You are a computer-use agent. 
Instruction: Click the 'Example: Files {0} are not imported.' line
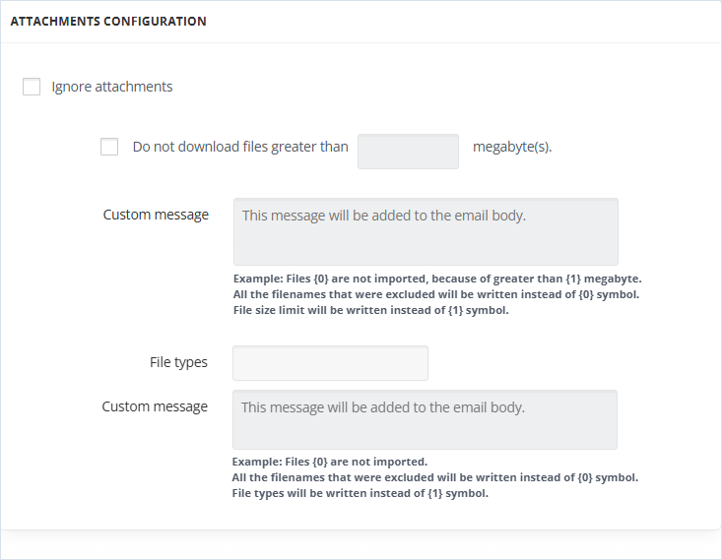coord(330,462)
